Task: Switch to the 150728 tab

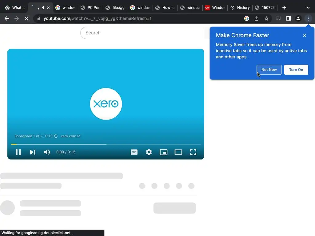Action: pyautogui.click(x=265, y=8)
